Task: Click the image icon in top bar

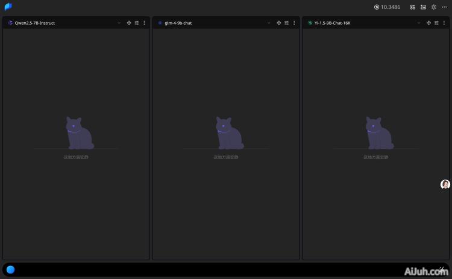Action: coord(423,7)
